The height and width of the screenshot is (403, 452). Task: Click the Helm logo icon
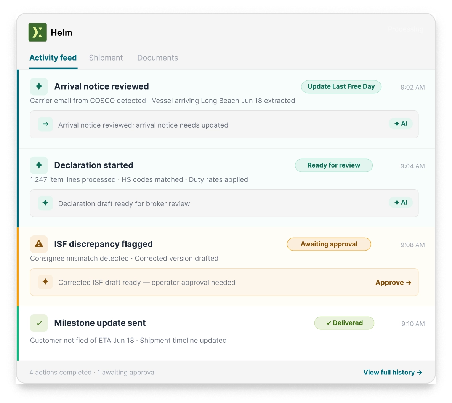37,32
